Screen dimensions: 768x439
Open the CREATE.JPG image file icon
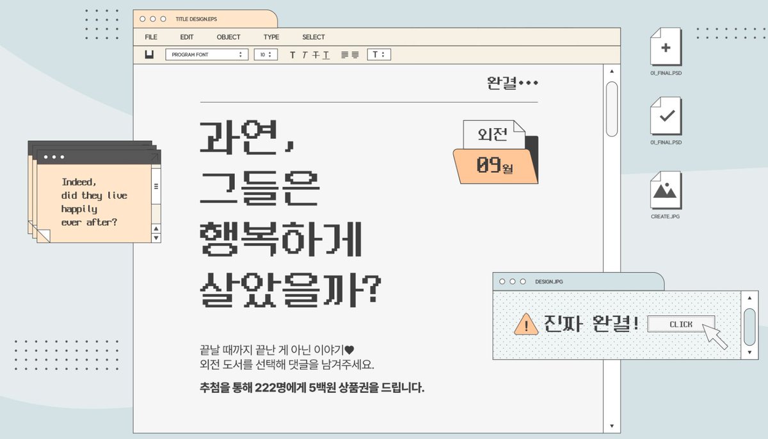(666, 190)
